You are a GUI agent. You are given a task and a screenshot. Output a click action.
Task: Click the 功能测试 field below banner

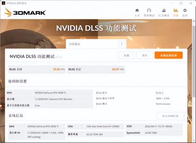pos(96,44)
